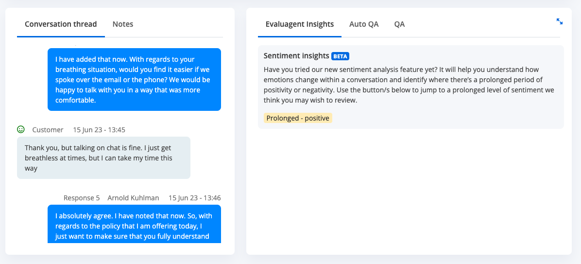Click the expand panel arrows icon

[560, 21]
